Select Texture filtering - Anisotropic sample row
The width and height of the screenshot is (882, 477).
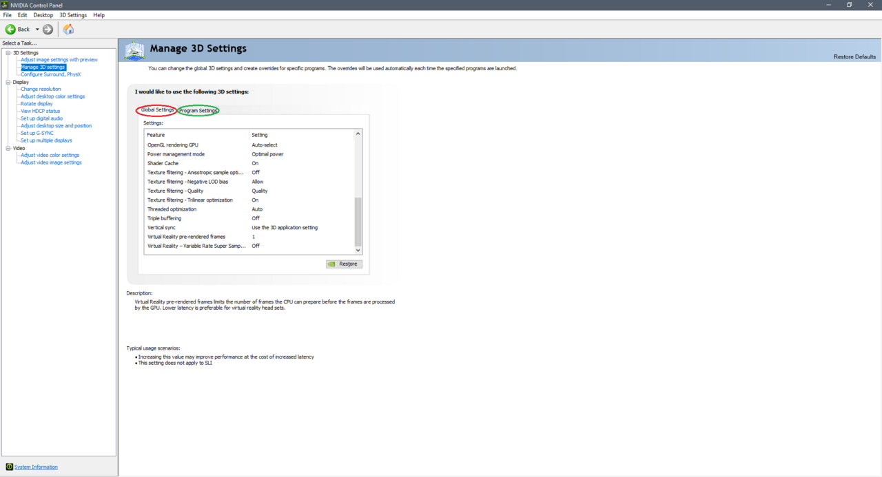(x=249, y=173)
